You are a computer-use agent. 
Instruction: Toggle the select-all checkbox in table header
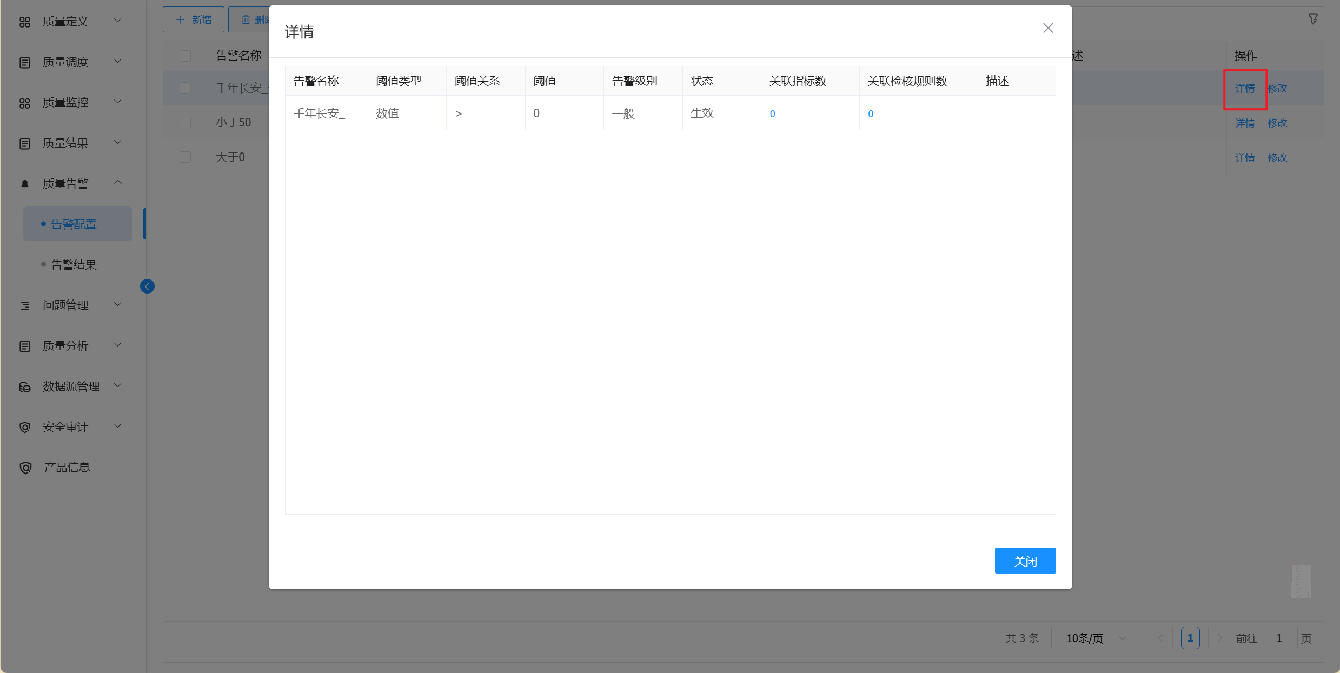click(185, 56)
